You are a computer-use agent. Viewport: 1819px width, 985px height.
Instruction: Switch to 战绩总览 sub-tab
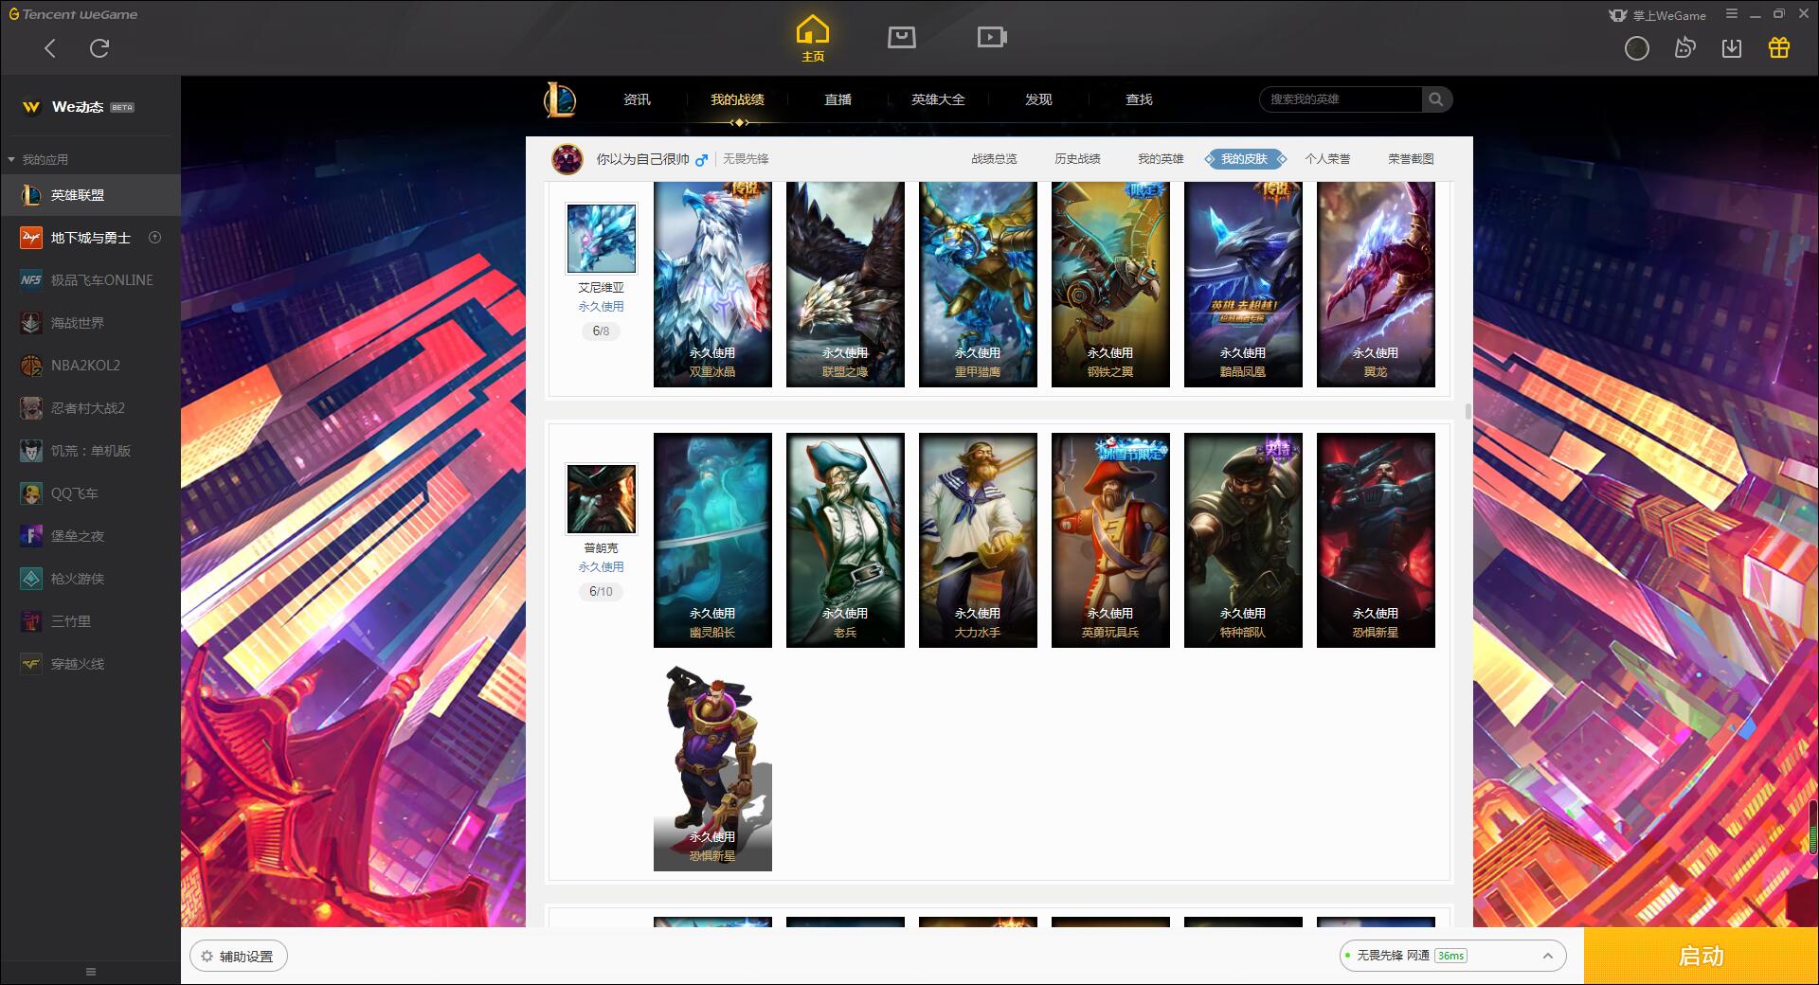tap(994, 159)
